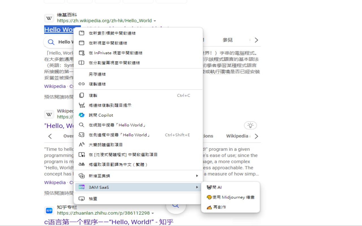
Task: Click left chevron of second result tabs
Action: coord(50,136)
